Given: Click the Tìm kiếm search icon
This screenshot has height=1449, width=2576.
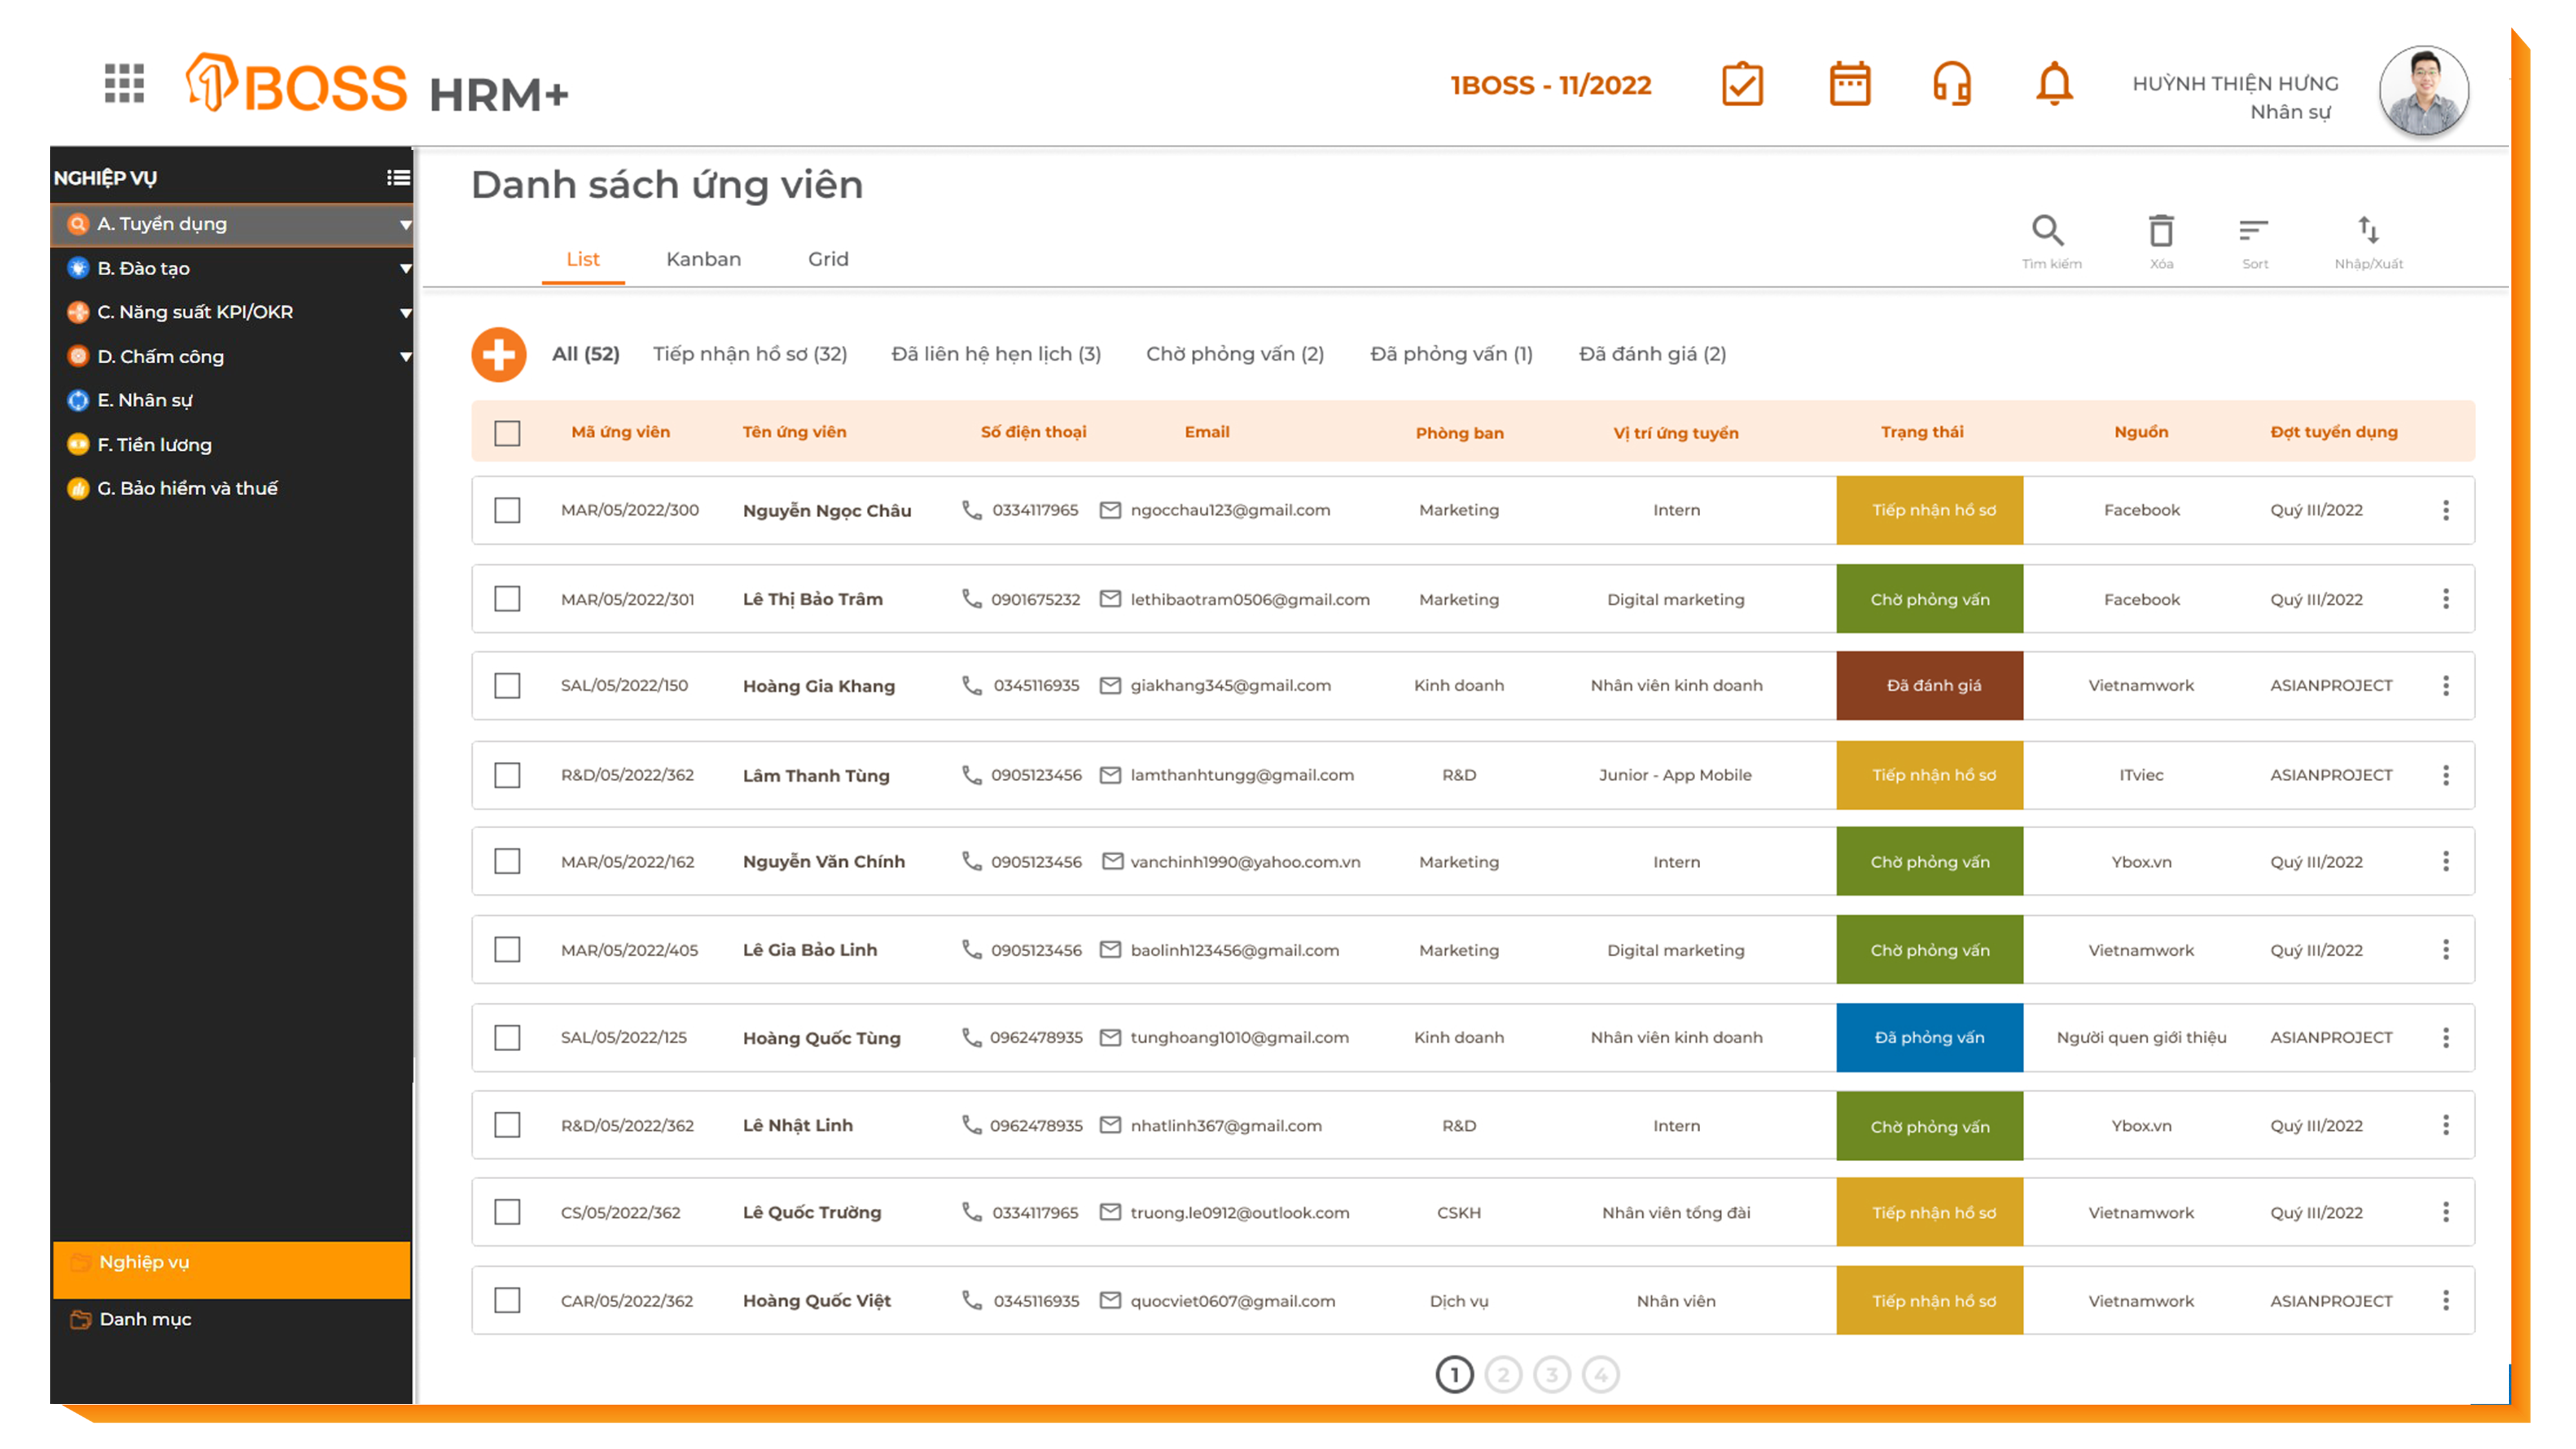Looking at the screenshot, I should 2047,231.
